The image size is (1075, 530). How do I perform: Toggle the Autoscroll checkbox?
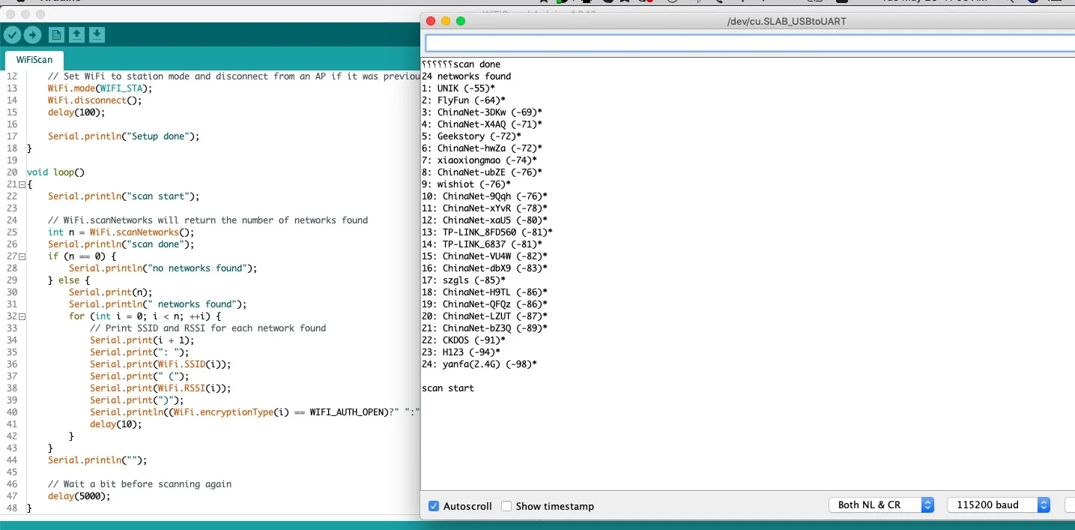pyautogui.click(x=433, y=506)
